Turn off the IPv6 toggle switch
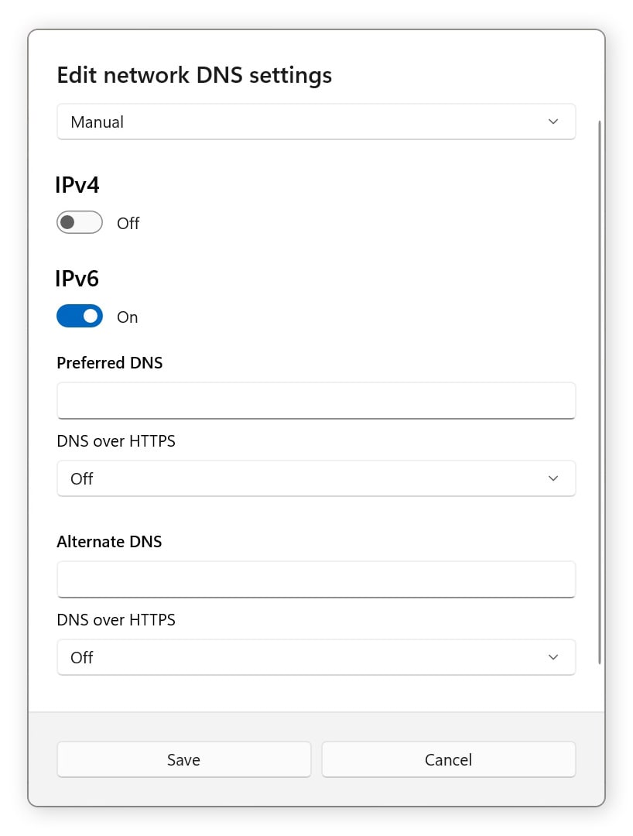633x836 pixels. pos(79,316)
